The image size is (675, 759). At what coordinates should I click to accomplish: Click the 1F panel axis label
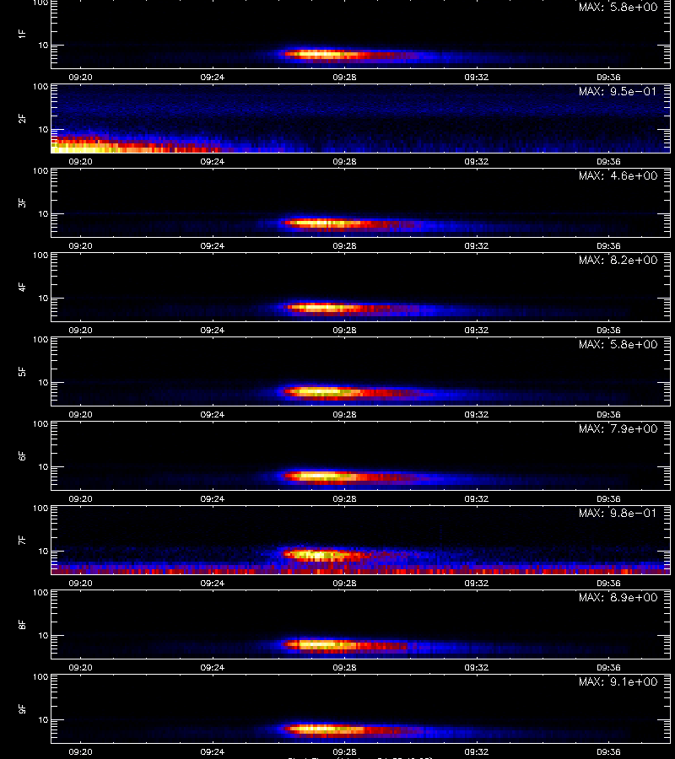coord(22,34)
